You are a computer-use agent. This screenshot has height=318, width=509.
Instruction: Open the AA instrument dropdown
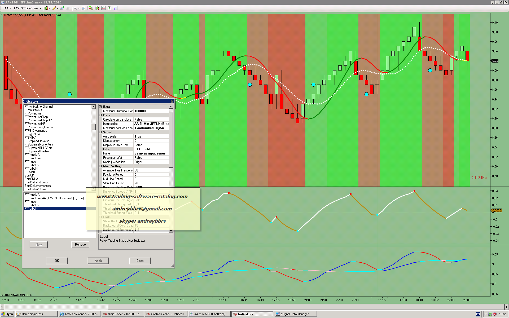8,8
